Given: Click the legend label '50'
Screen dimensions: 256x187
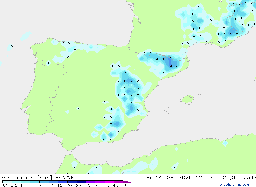Looking at the screenshot, I should coord(125,185).
